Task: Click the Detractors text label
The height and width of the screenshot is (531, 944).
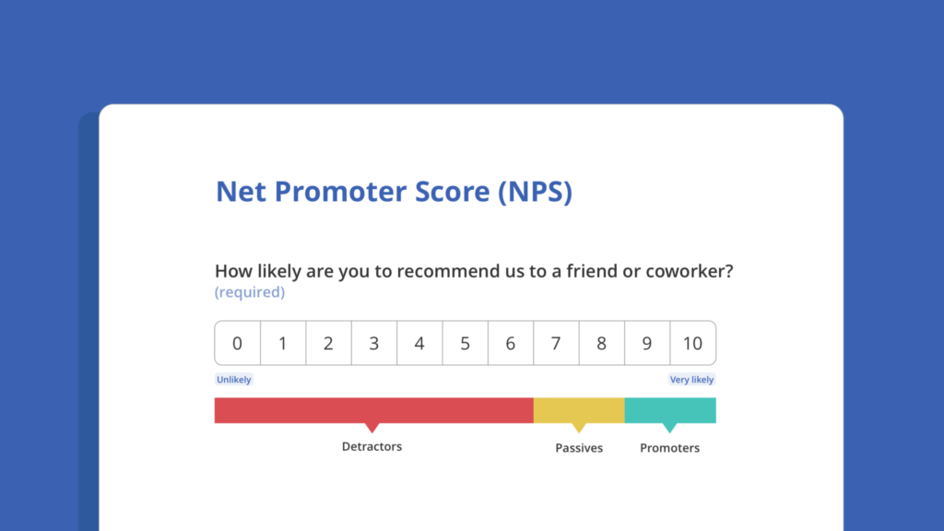Action: click(x=372, y=447)
